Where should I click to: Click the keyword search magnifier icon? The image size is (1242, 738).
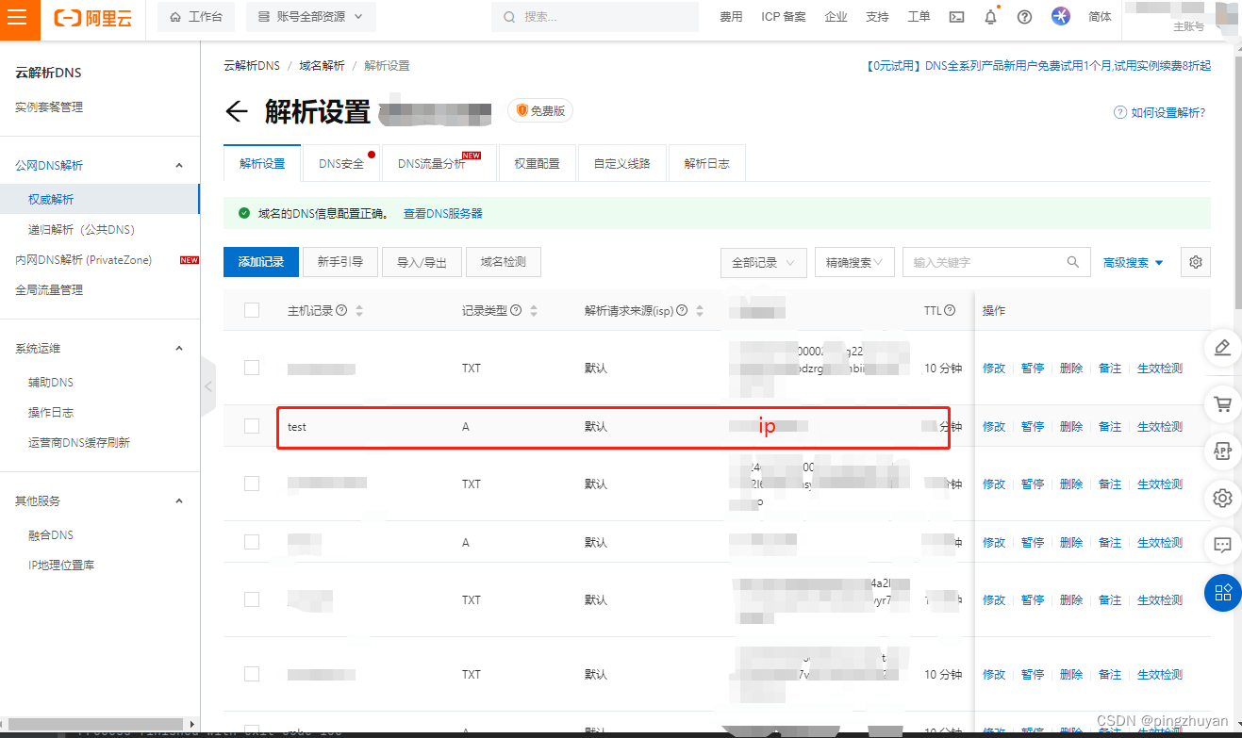[x=1072, y=262]
